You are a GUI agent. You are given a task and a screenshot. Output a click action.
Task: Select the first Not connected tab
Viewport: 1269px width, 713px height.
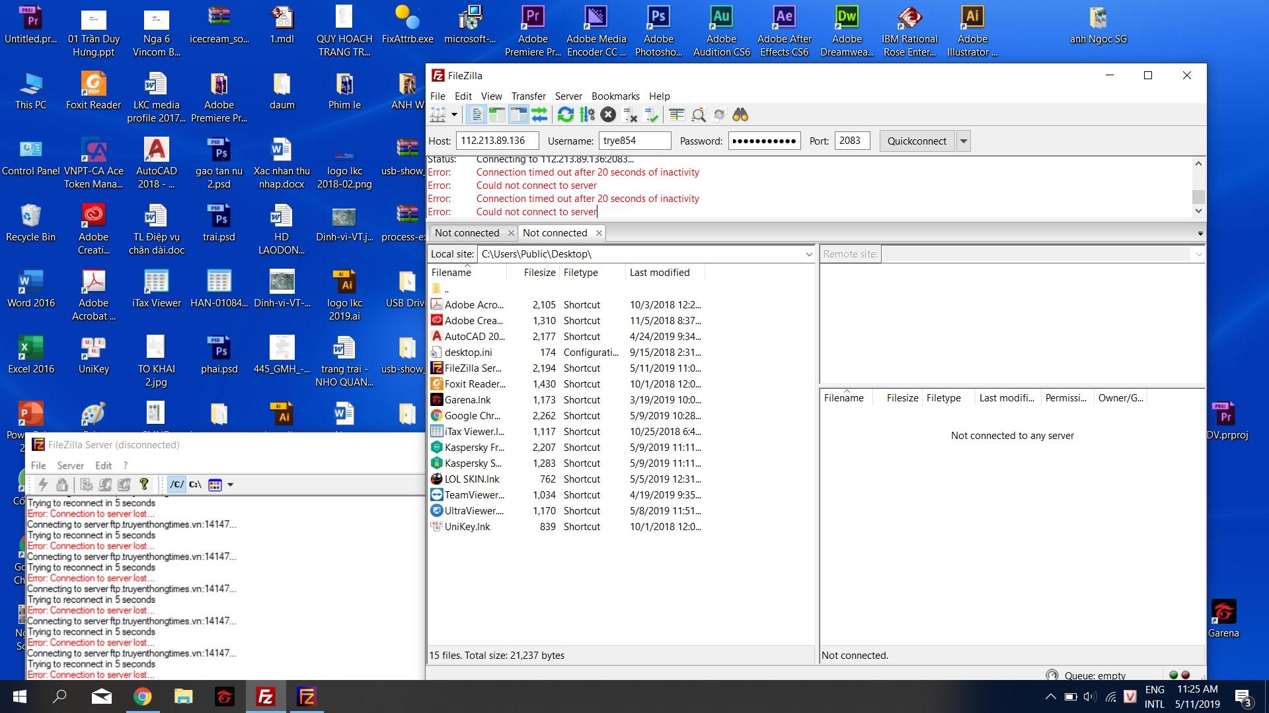pyautogui.click(x=467, y=233)
